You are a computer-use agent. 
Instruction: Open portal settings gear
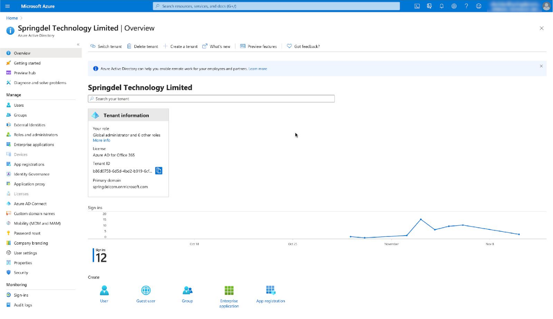[454, 6]
